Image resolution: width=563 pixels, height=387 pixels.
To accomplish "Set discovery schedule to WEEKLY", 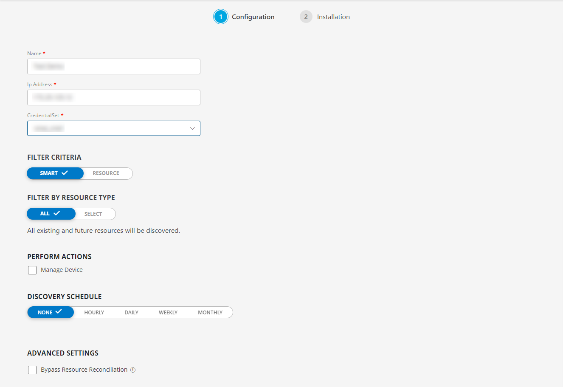I will 168,312.
